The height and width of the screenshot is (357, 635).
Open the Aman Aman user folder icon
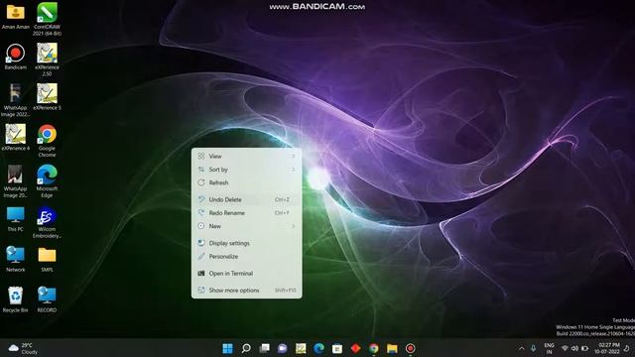[x=16, y=16]
